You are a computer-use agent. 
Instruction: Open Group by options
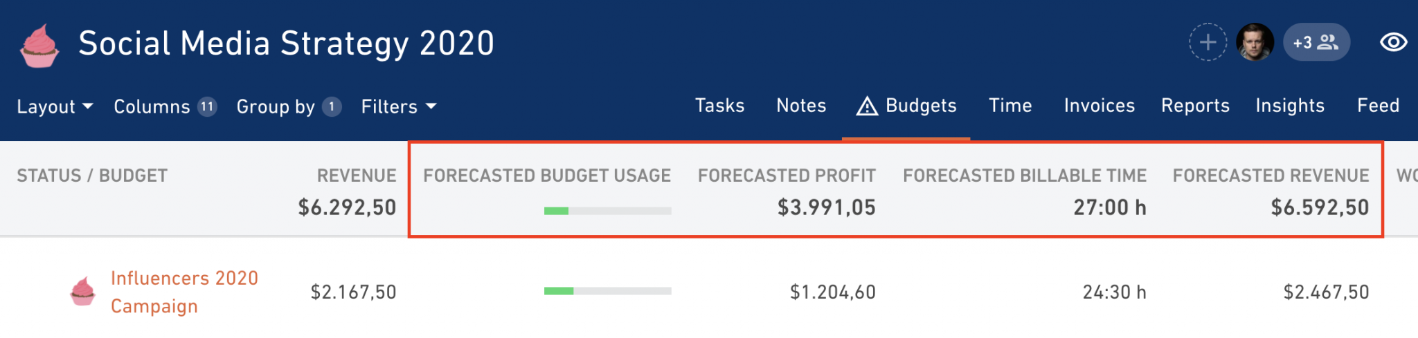289,106
